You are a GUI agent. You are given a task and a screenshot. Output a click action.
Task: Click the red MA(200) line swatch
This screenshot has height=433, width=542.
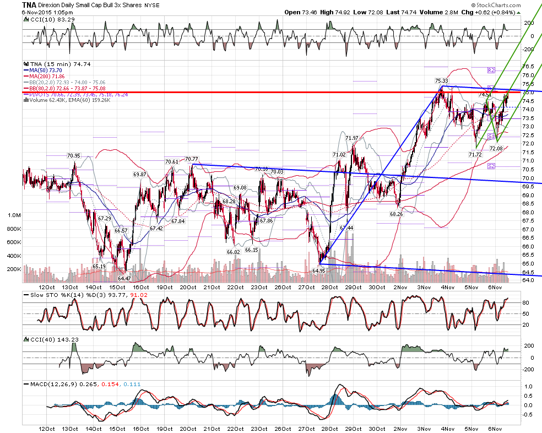(x=26, y=77)
